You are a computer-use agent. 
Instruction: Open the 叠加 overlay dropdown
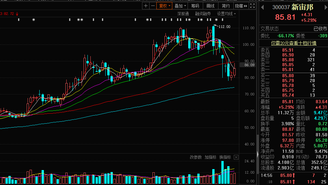[180, 6]
